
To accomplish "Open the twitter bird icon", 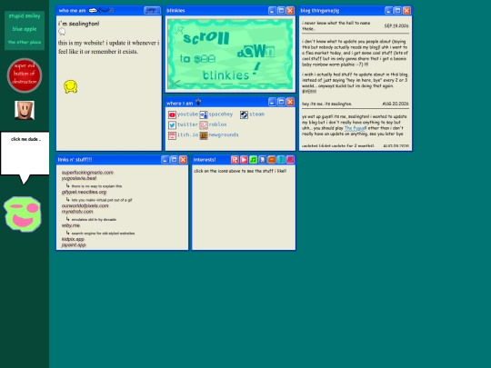I will pos(172,125).
